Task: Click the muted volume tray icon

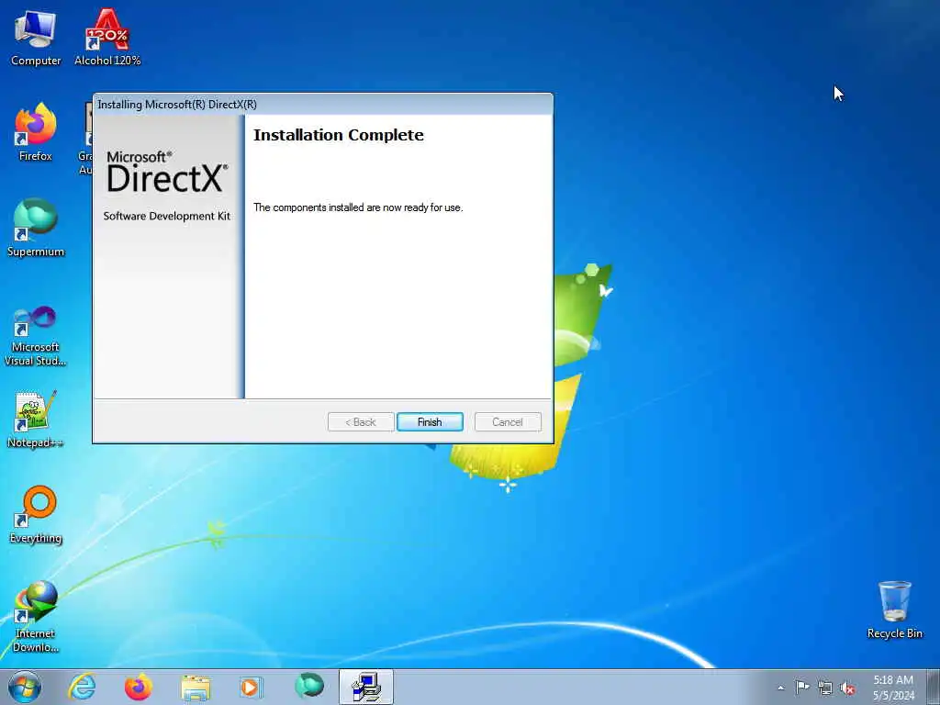Action: pyautogui.click(x=847, y=688)
